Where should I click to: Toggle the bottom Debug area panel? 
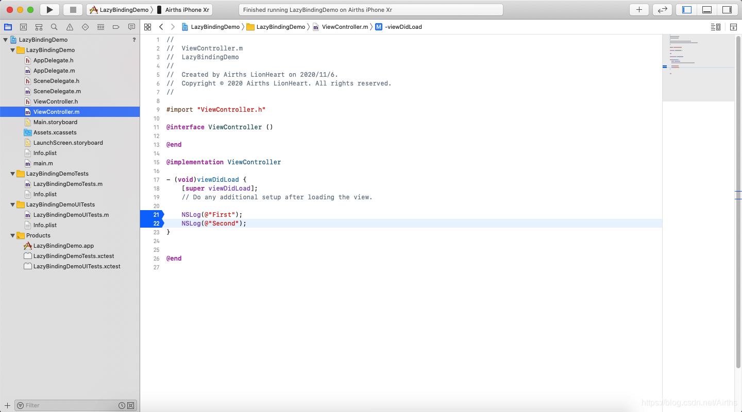pyautogui.click(x=707, y=10)
